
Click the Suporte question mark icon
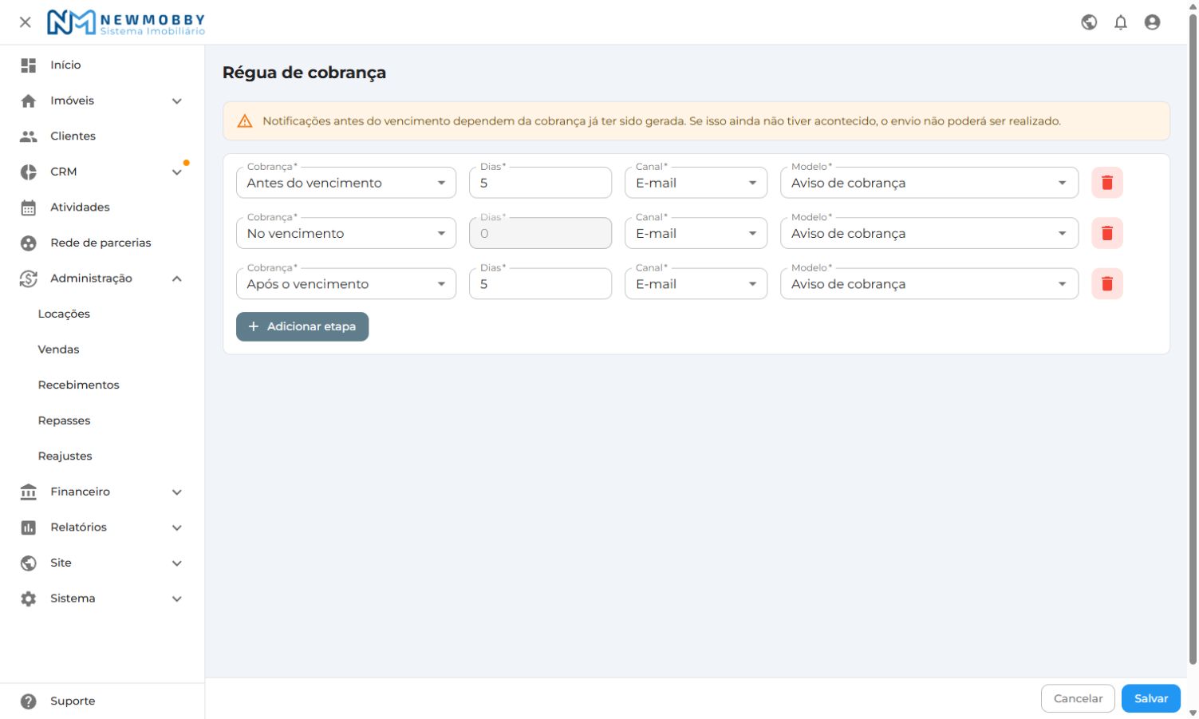click(x=29, y=701)
